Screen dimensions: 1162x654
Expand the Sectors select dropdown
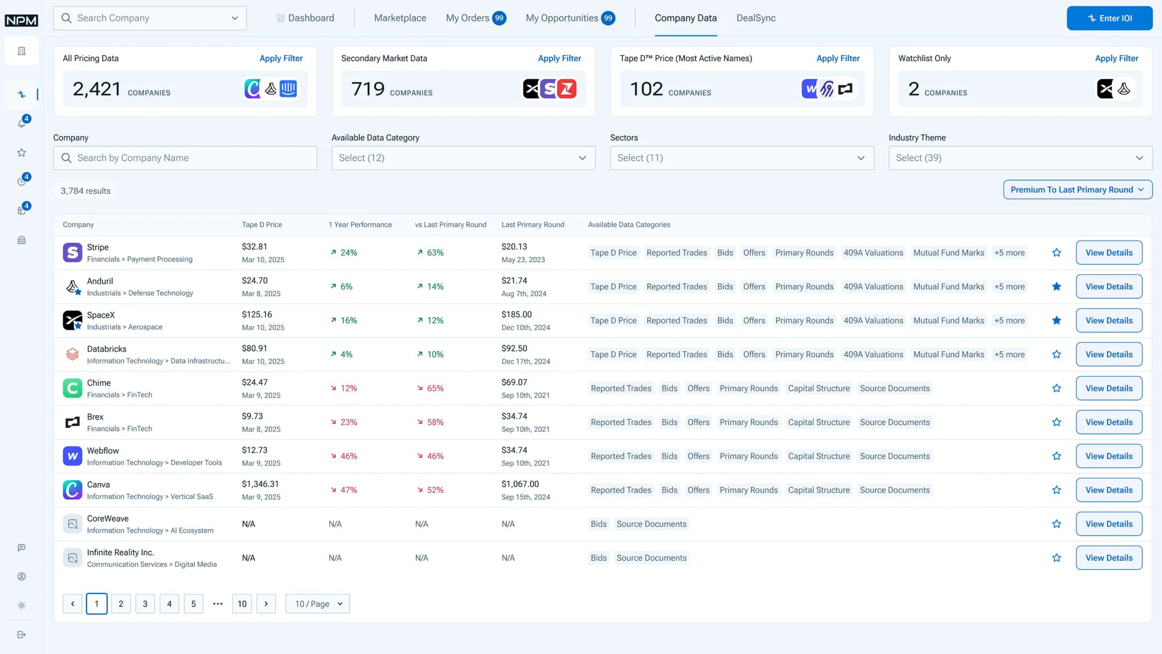742,158
